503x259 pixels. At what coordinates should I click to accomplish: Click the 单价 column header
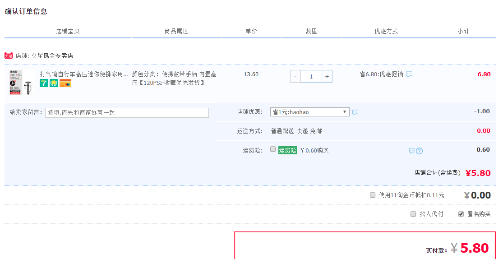pyautogui.click(x=251, y=32)
